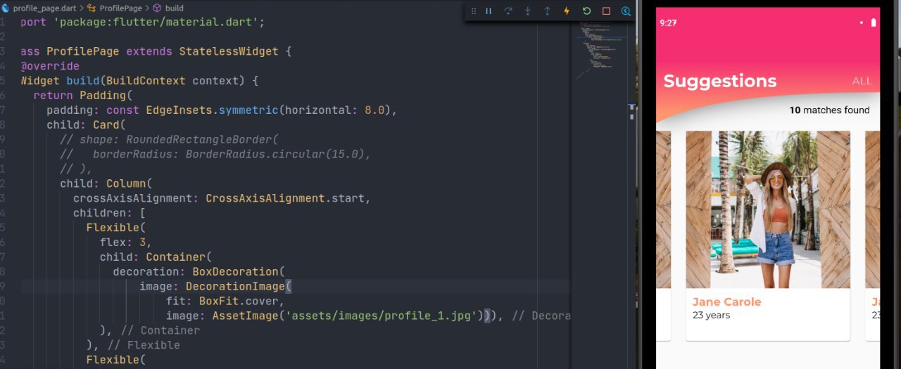Select ProfilePage in the breadcrumb
901x369 pixels.
(120, 8)
